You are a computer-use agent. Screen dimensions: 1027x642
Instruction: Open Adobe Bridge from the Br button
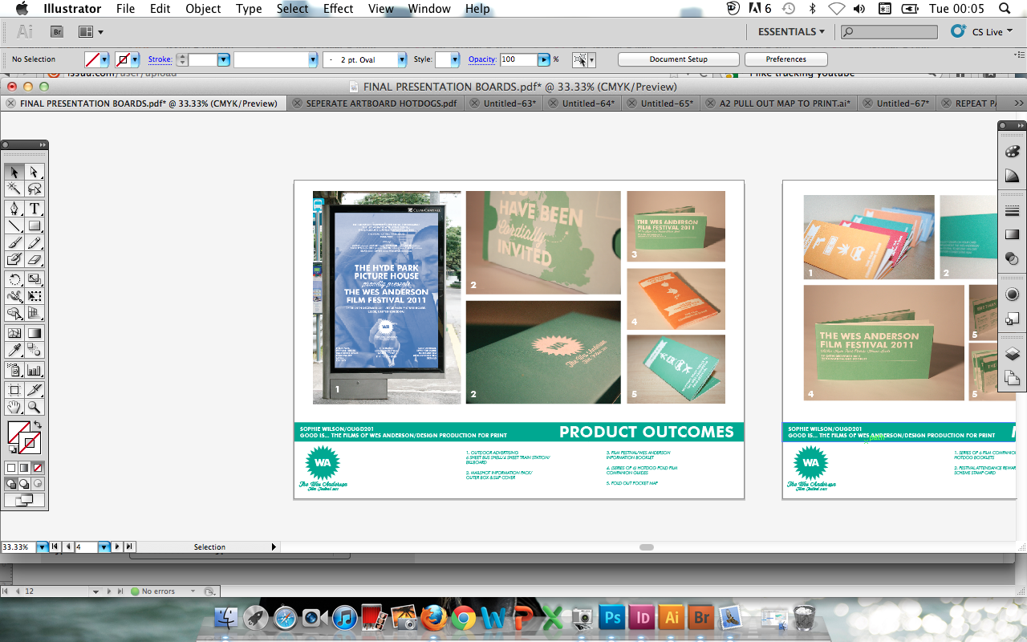[x=58, y=32]
